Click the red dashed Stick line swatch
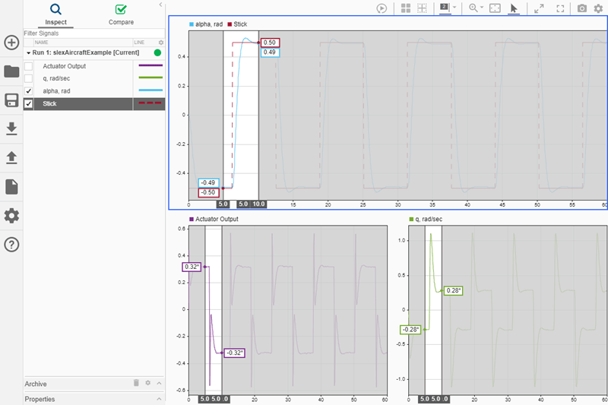Image resolution: width=608 pixels, height=405 pixels. 150,103
